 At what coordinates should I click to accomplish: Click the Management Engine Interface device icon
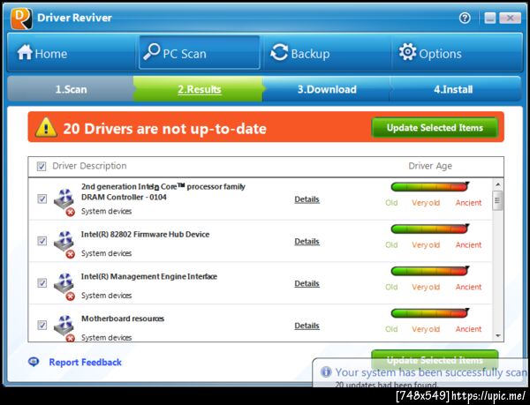tap(64, 286)
